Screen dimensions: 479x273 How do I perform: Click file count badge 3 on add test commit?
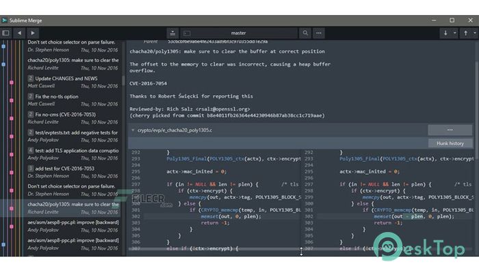point(31,169)
